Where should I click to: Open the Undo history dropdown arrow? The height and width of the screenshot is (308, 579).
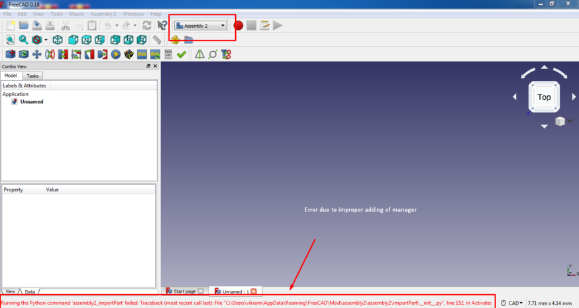pos(117,25)
